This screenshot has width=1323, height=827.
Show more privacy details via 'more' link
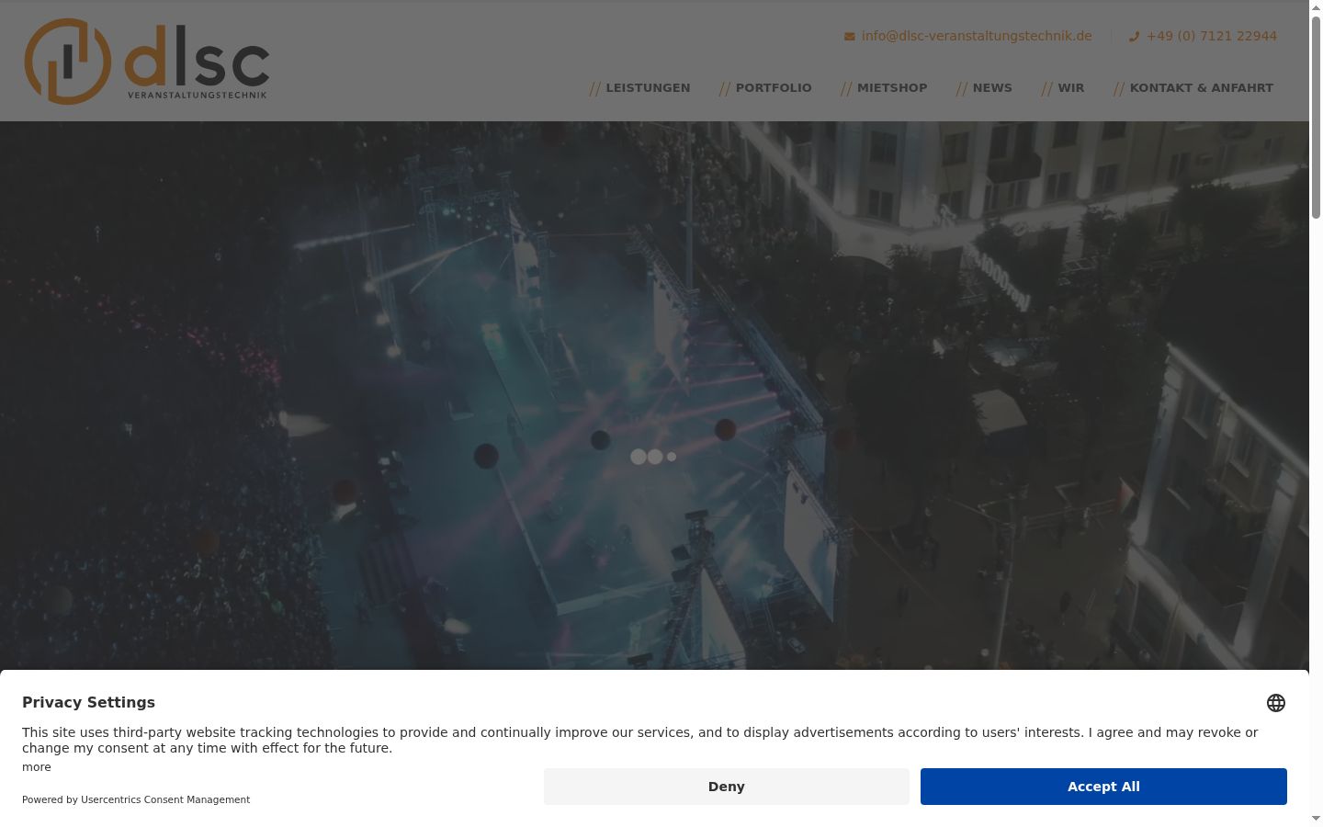pos(37,767)
